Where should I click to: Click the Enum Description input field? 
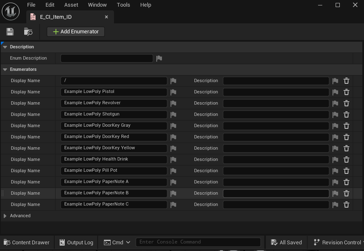click(x=107, y=58)
